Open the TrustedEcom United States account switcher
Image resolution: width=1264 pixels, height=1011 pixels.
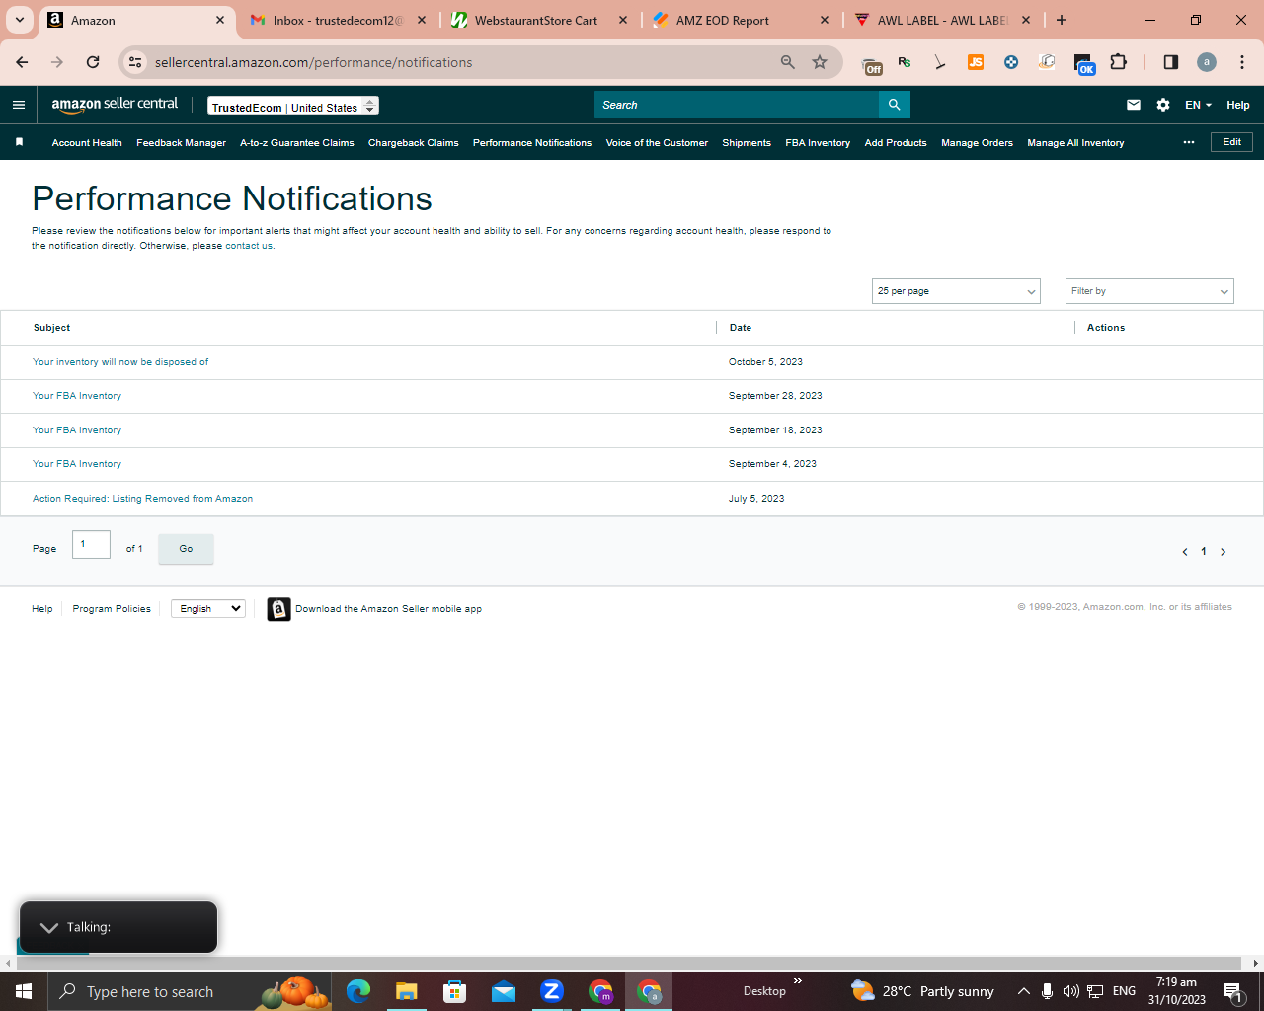(293, 106)
